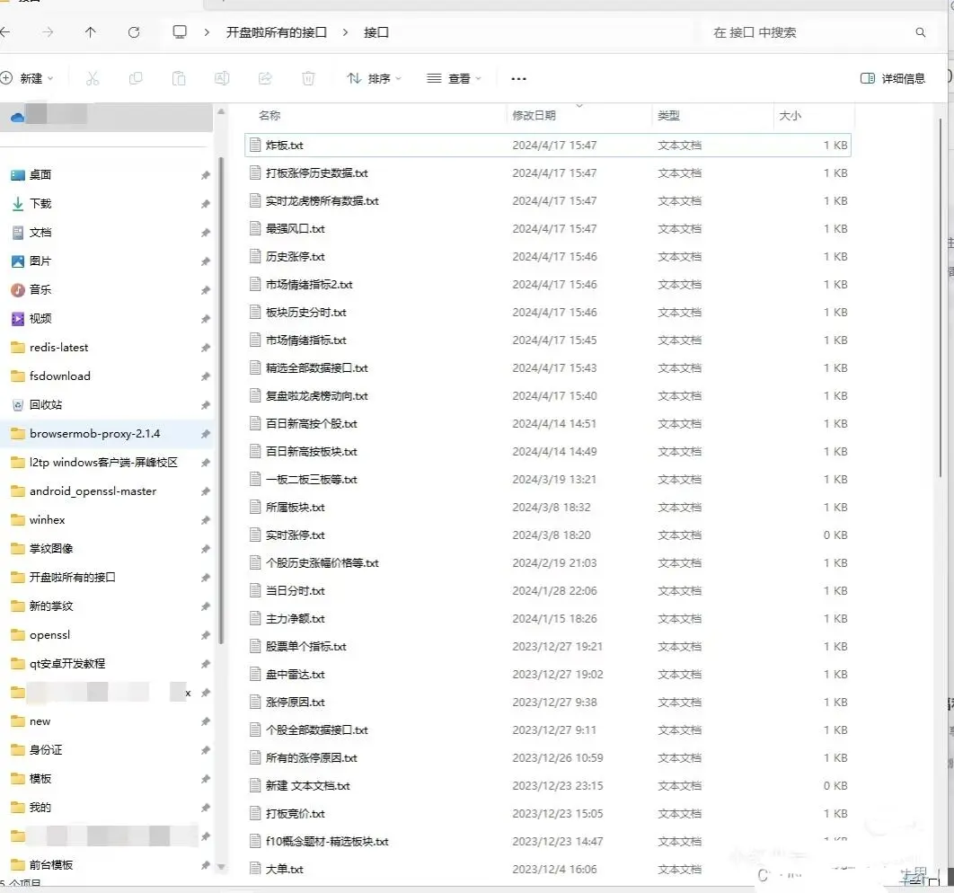The height and width of the screenshot is (893, 954).
Task: Click the OneDrive cloud icon in sidebar
Action: coord(18,117)
